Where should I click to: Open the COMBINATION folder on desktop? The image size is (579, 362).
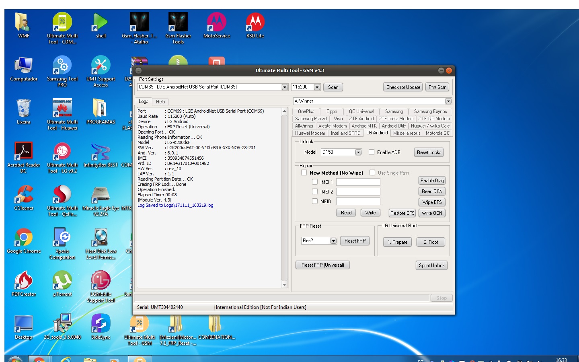click(216, 328)
